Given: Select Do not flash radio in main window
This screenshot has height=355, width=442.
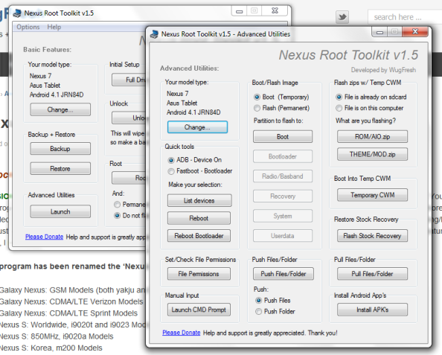Looking at the screenshot, I should tap(117, 216).
